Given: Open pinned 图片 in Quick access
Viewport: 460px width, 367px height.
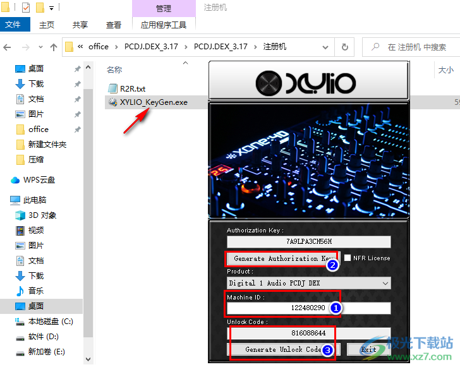Looking at the screenshot, I should click(36, 114).
